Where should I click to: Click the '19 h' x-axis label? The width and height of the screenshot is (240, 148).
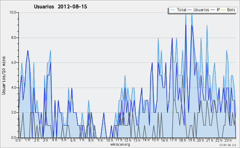click(191, 140)
